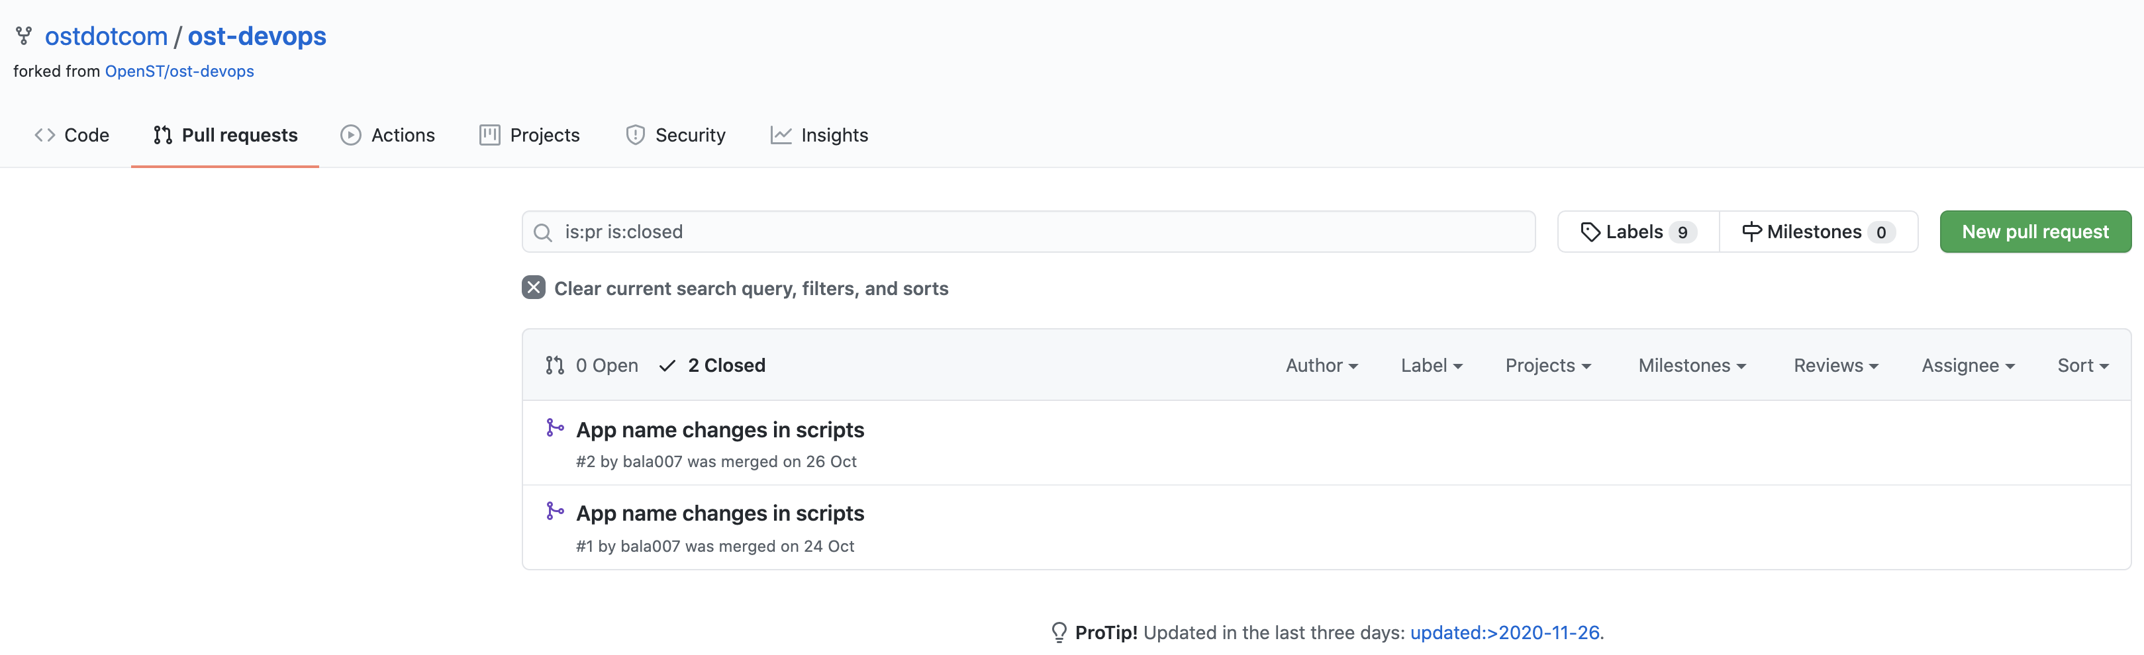Open the updated:>2020-11-26 ProTip link

coord(1504,633)
